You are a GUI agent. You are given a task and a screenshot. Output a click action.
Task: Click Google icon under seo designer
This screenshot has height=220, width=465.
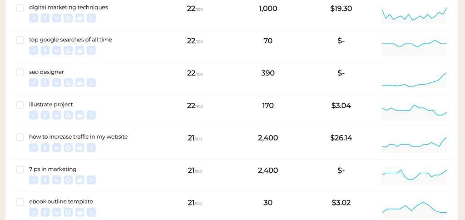[x=68, y=83]
